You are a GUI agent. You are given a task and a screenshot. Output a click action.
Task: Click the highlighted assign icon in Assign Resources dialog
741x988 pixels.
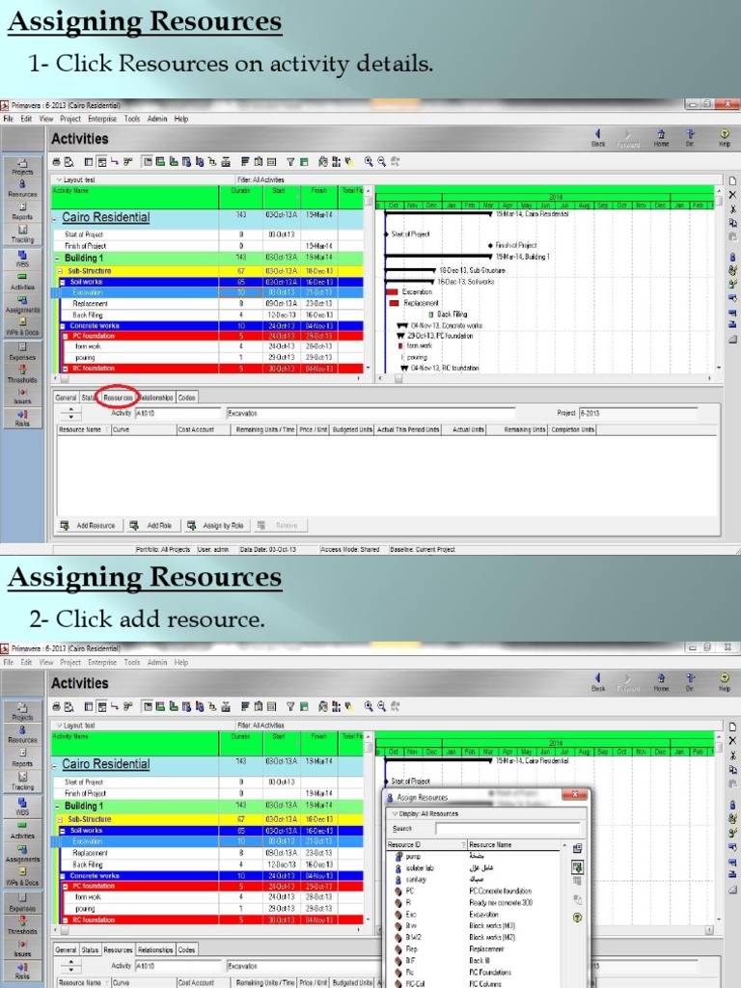pyautogui.click(x=578, y=866)
